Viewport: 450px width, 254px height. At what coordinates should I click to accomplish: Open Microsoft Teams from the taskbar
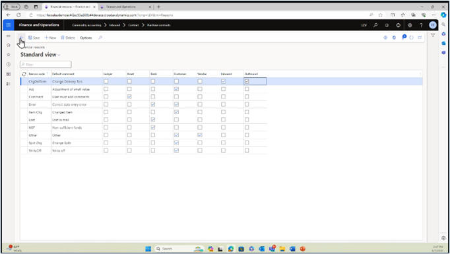(x=272, y=249)
